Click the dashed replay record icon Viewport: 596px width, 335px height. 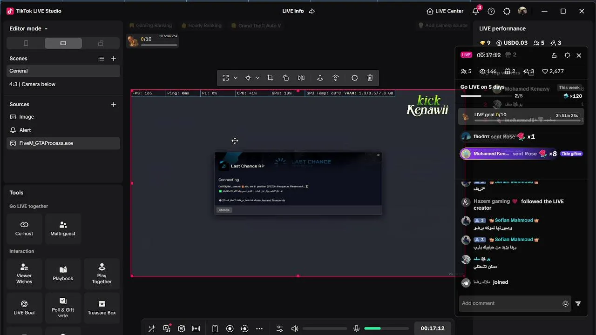(x=244, y=328)
